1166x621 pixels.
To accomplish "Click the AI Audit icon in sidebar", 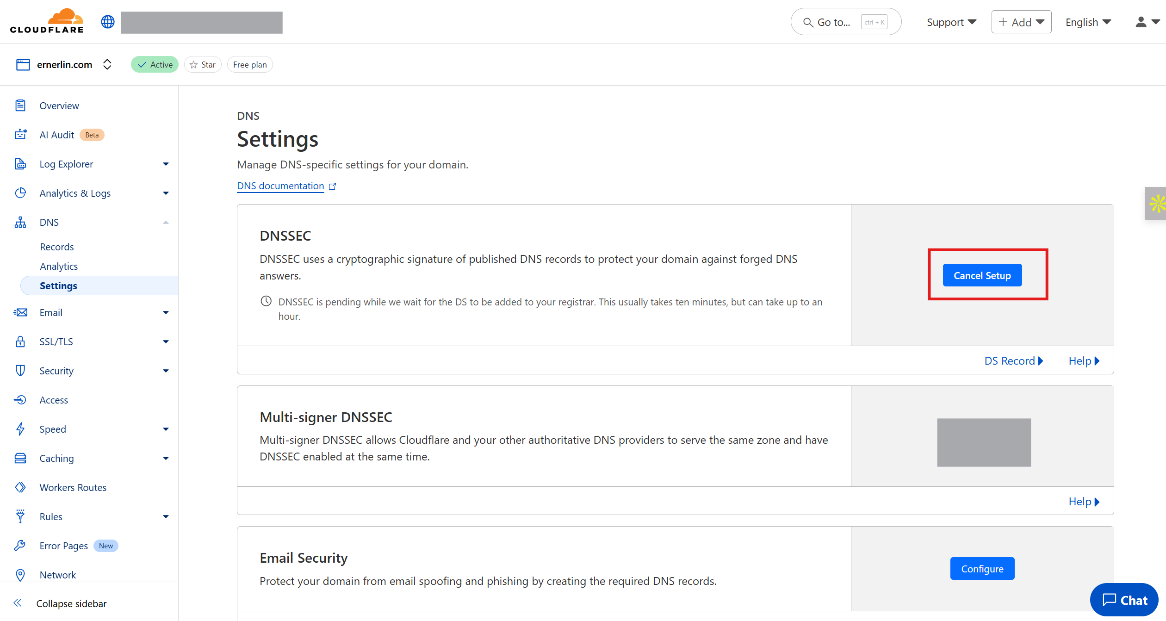I will tap(20, 134).
